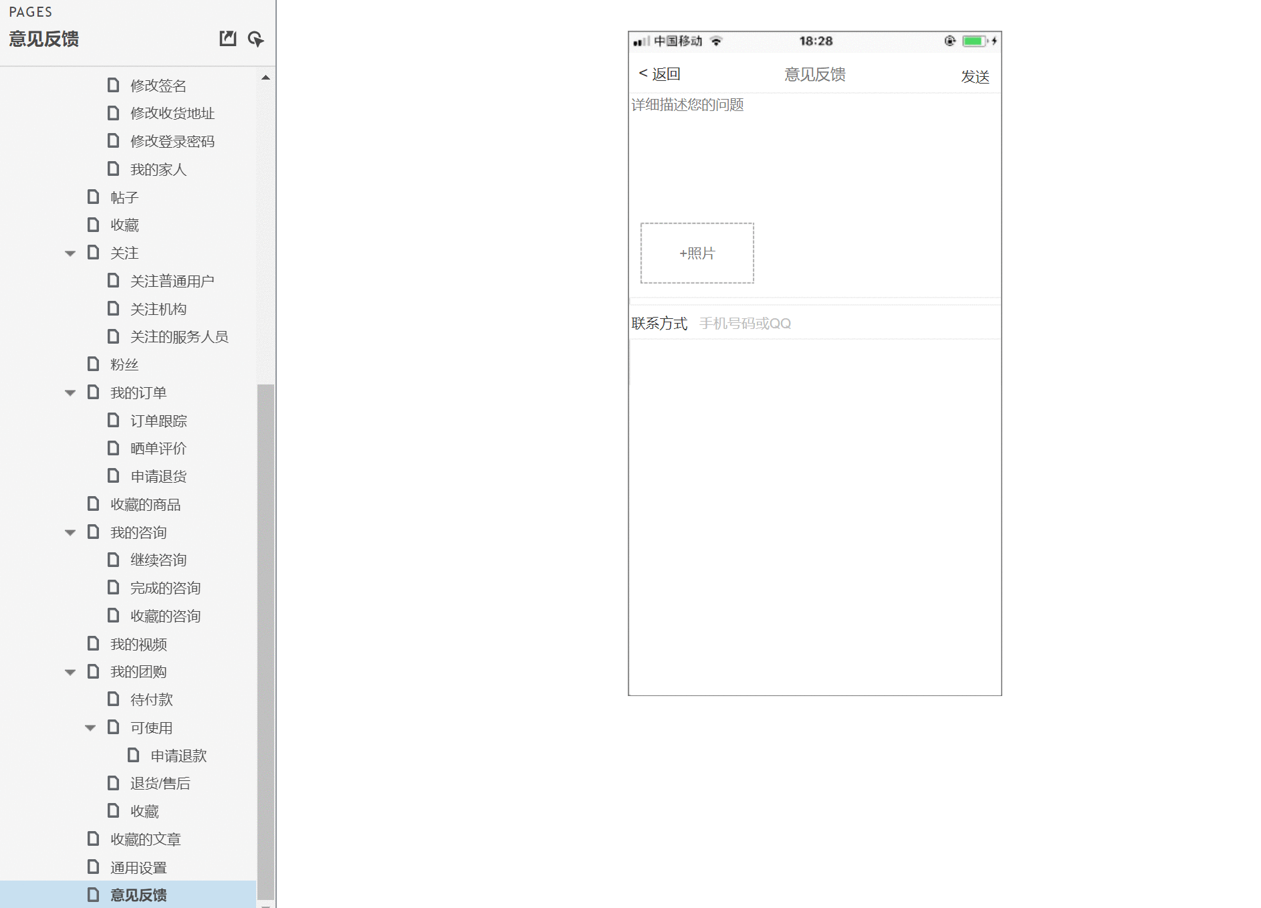Click the < 返回 back button
Image resolution: width=1261 pixels, height=908 pixels.
point(659,74)
